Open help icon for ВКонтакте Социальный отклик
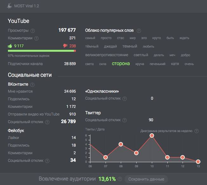The image size is (207, 185). click(x=47, y=122)
